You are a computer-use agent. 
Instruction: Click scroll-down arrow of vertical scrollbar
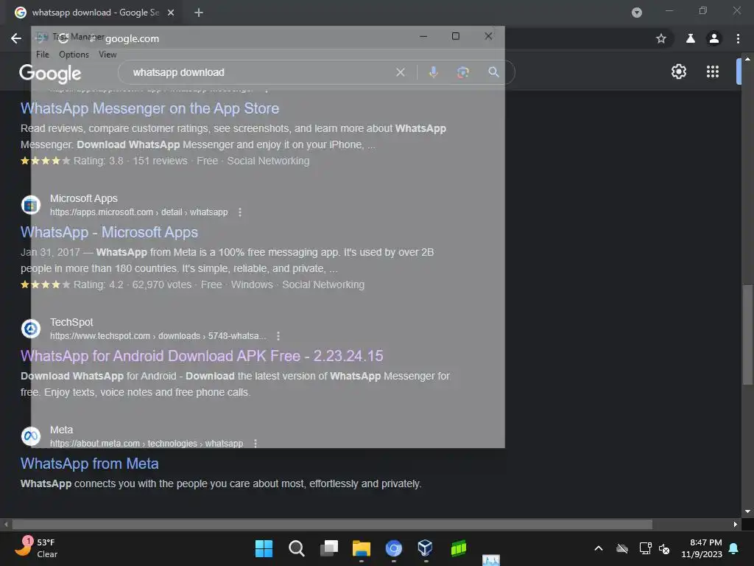tap(747, 511)
